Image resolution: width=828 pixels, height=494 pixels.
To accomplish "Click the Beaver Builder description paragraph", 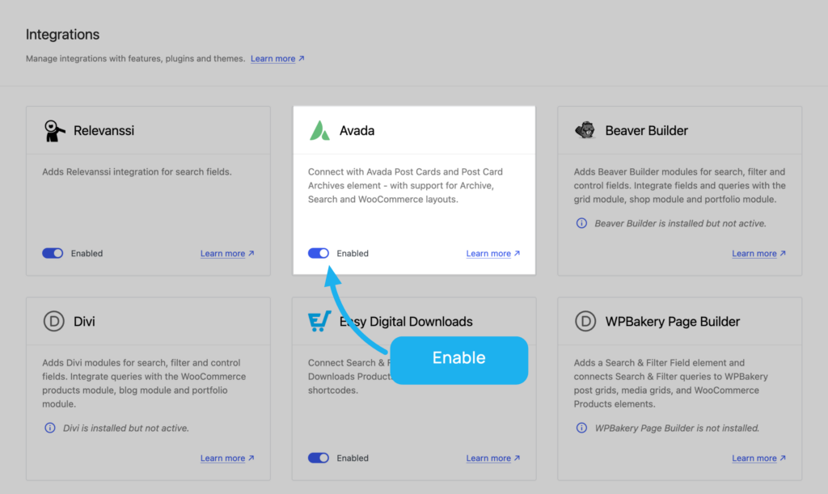I will coord(679,185).
